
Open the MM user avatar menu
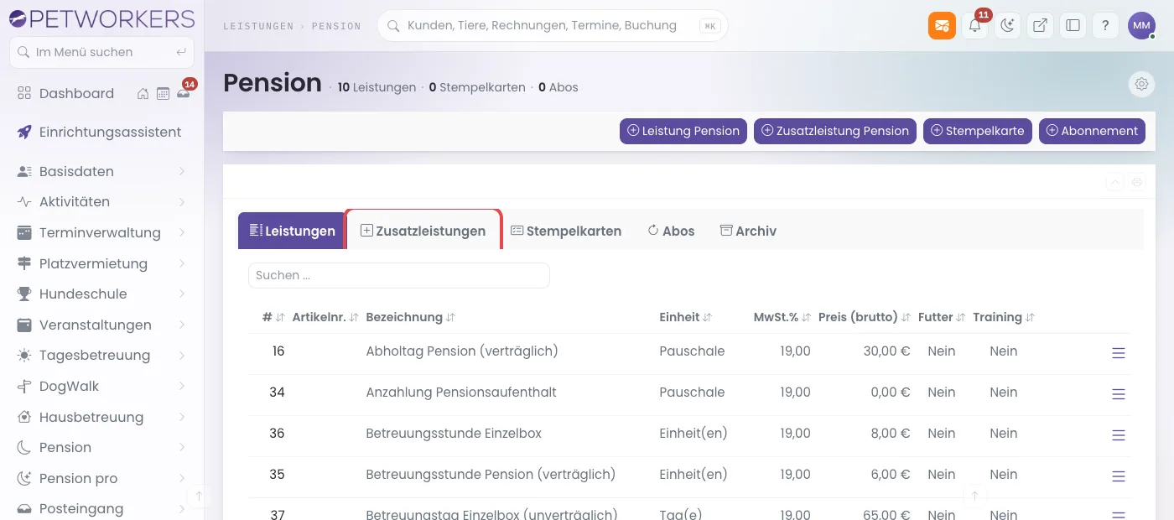(x=1141, y=26)
